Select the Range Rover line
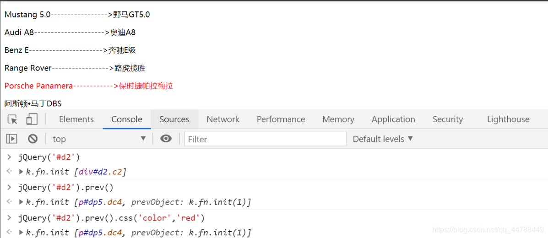 click(x=75, y=68)
